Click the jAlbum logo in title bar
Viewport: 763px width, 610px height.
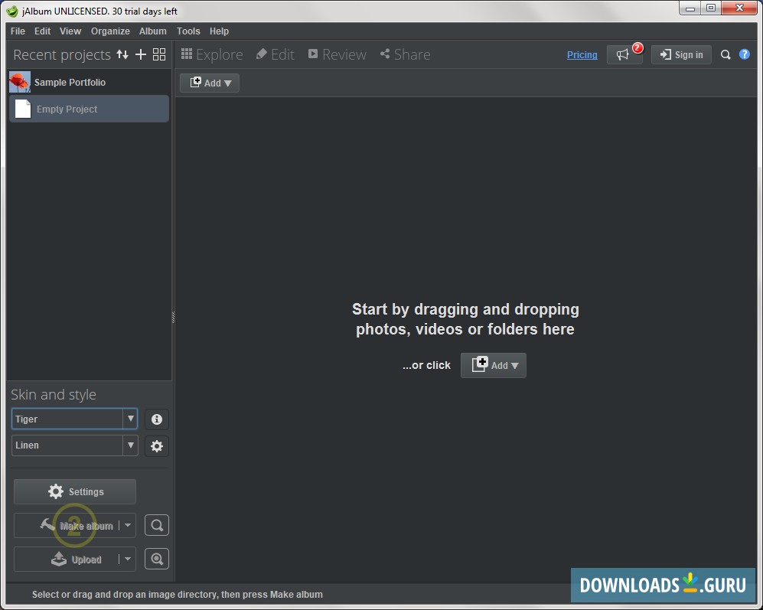(12, 11)
